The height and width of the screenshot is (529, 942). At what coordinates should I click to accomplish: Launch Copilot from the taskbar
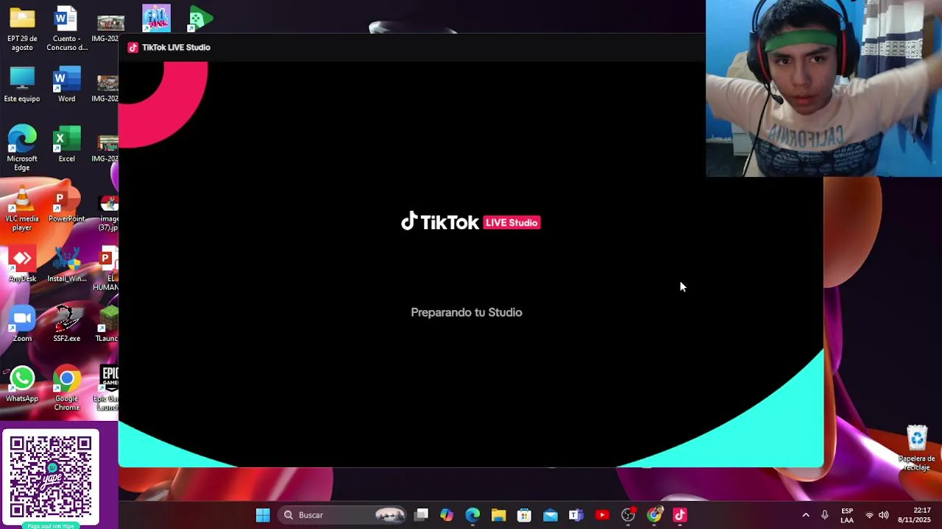447,515
